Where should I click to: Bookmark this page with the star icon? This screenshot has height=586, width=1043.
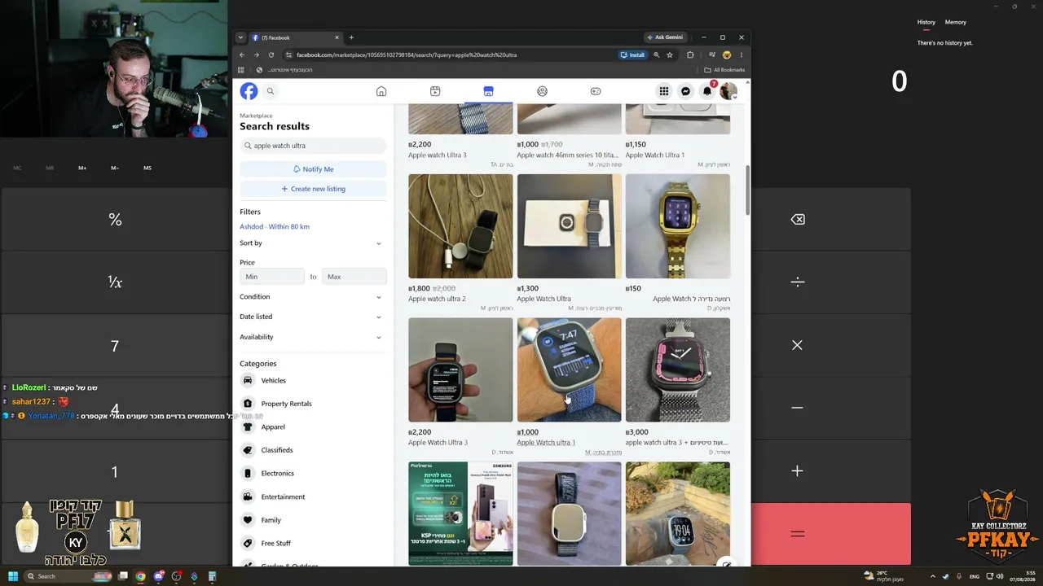670,55
